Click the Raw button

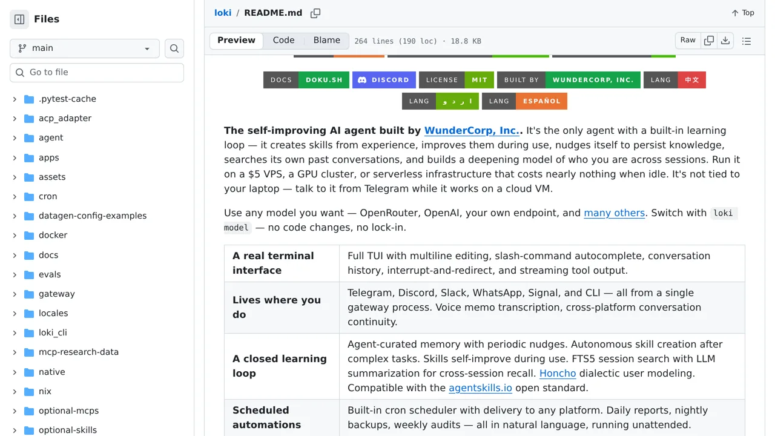(688, 41)
